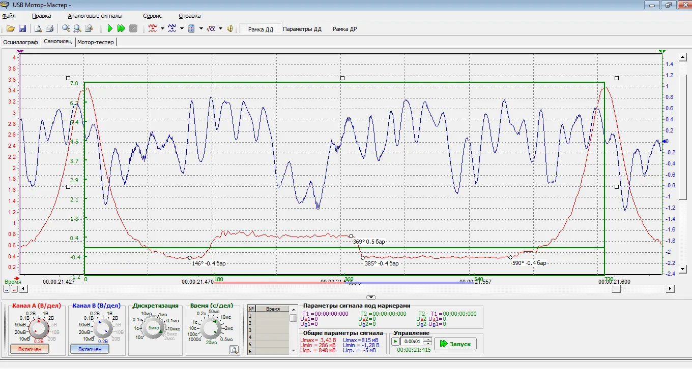Select the vertical zoom magnifier tool
692x369 pixels.
tap(66, 29)
